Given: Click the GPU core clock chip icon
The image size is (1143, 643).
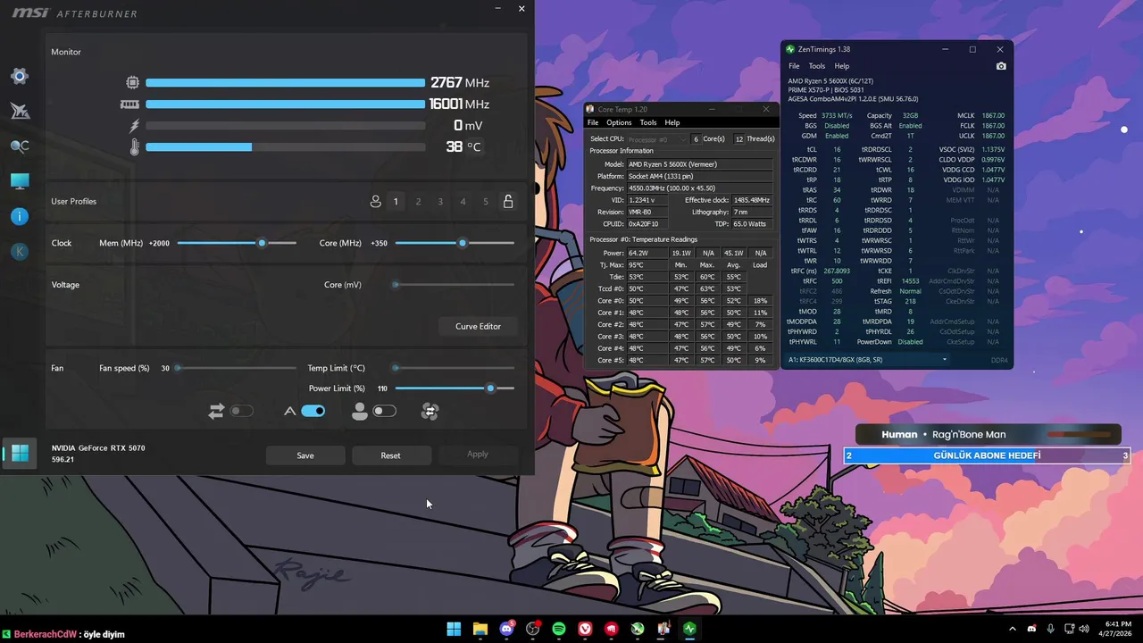Looking at the screenshot, I should click(x=133, y=83).
